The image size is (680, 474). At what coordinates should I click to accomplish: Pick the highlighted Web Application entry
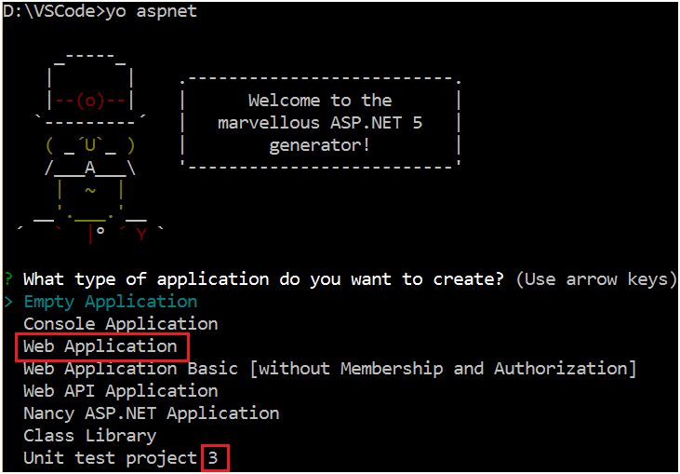[x=100, y=346]
